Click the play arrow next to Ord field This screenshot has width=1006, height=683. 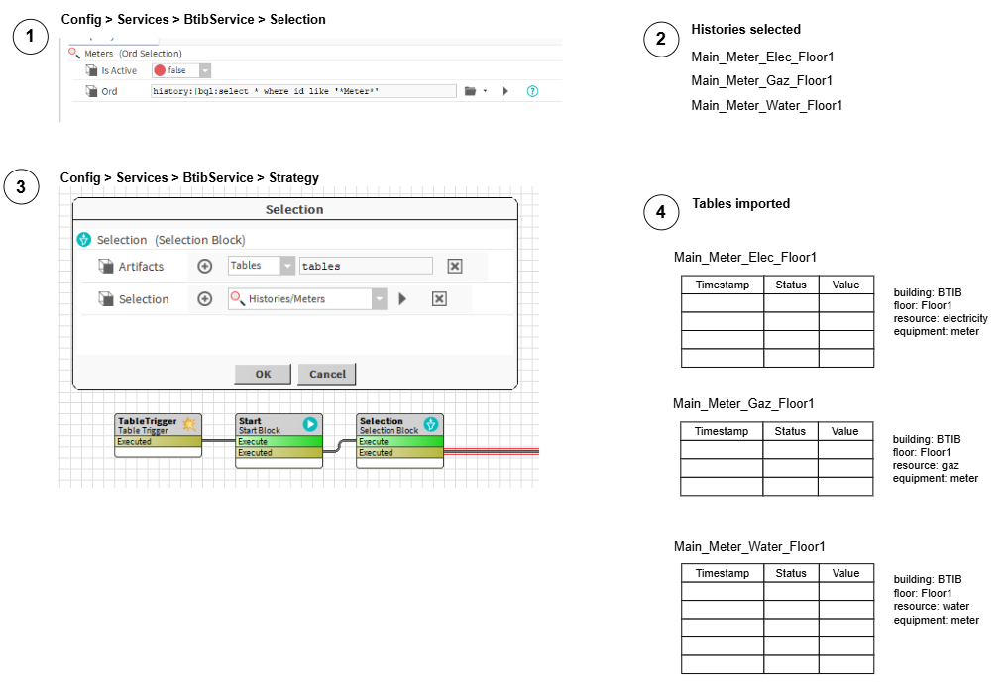(505, 91)
